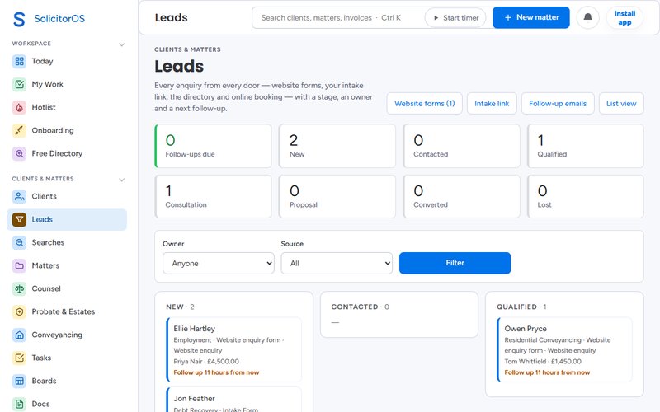
Task: Select the Contacted stat card
Action: pyautogui.click(x=461, y=146)
